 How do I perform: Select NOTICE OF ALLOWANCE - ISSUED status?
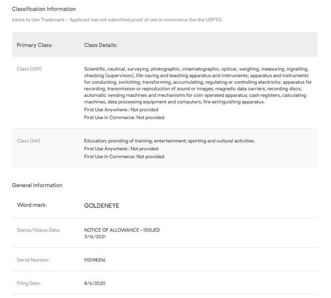pos(122,230)
